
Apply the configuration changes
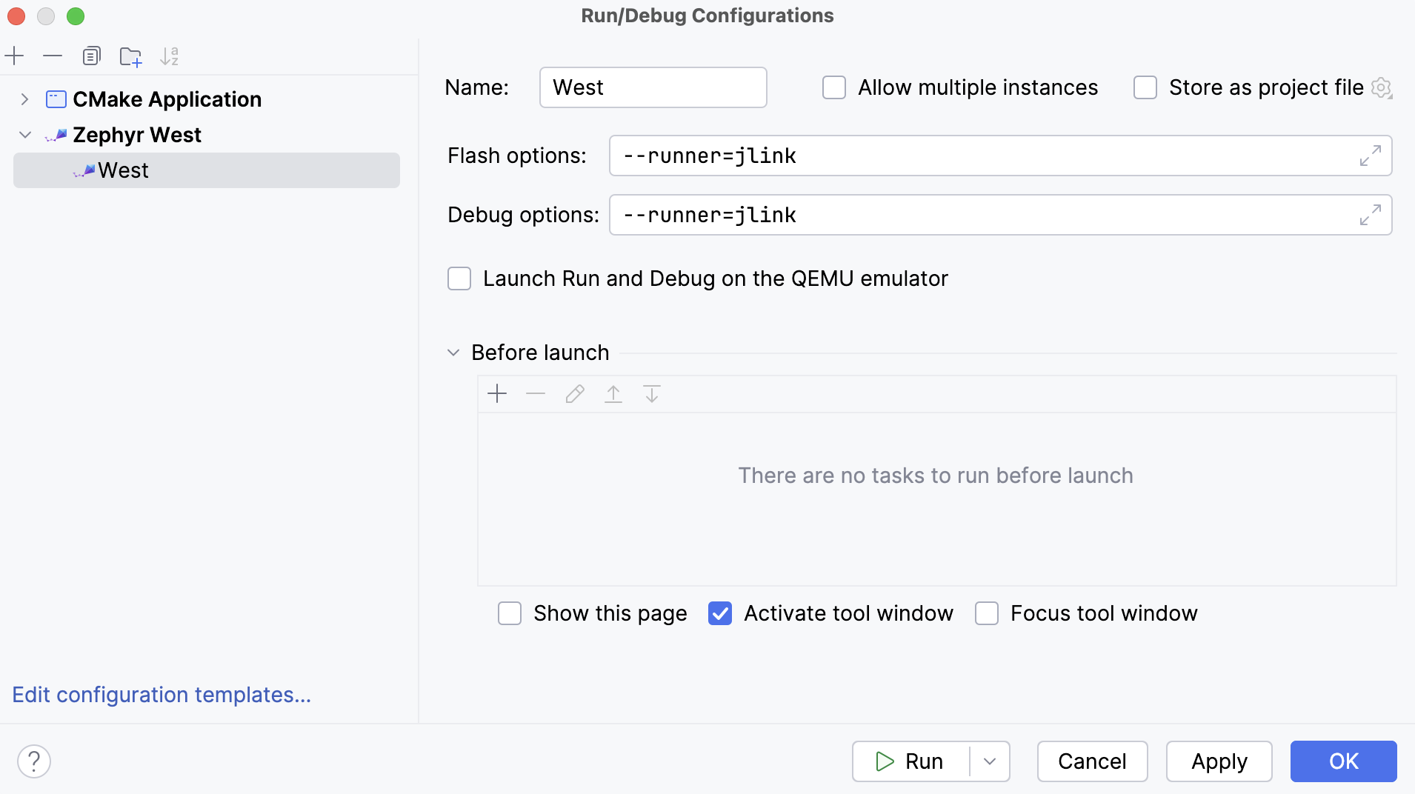coord(1218,761)
